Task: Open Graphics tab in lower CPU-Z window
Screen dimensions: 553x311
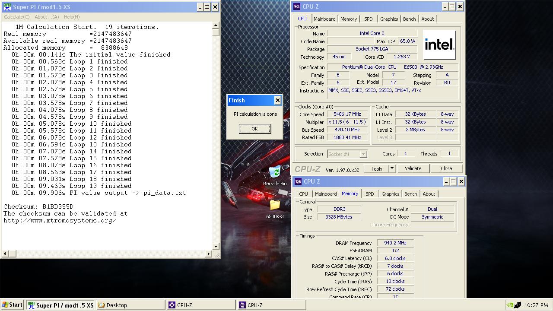Action: (x=390, y=194)
